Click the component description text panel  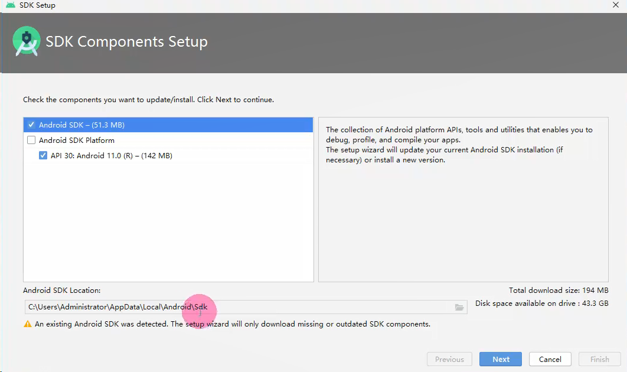(463, 199)
